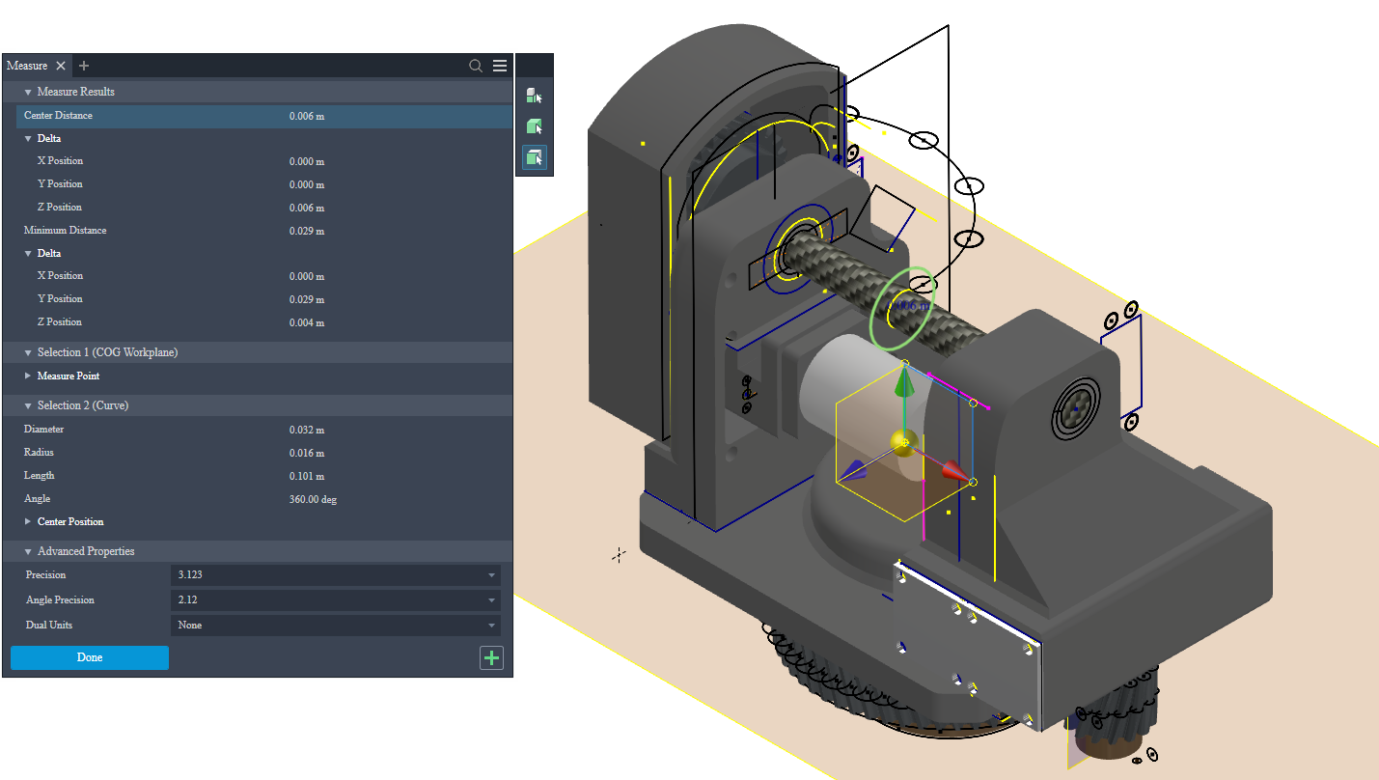Click the search magnifier in Measure panel
This screenshot has width=1379, height=780.
[x=476, y=66]
